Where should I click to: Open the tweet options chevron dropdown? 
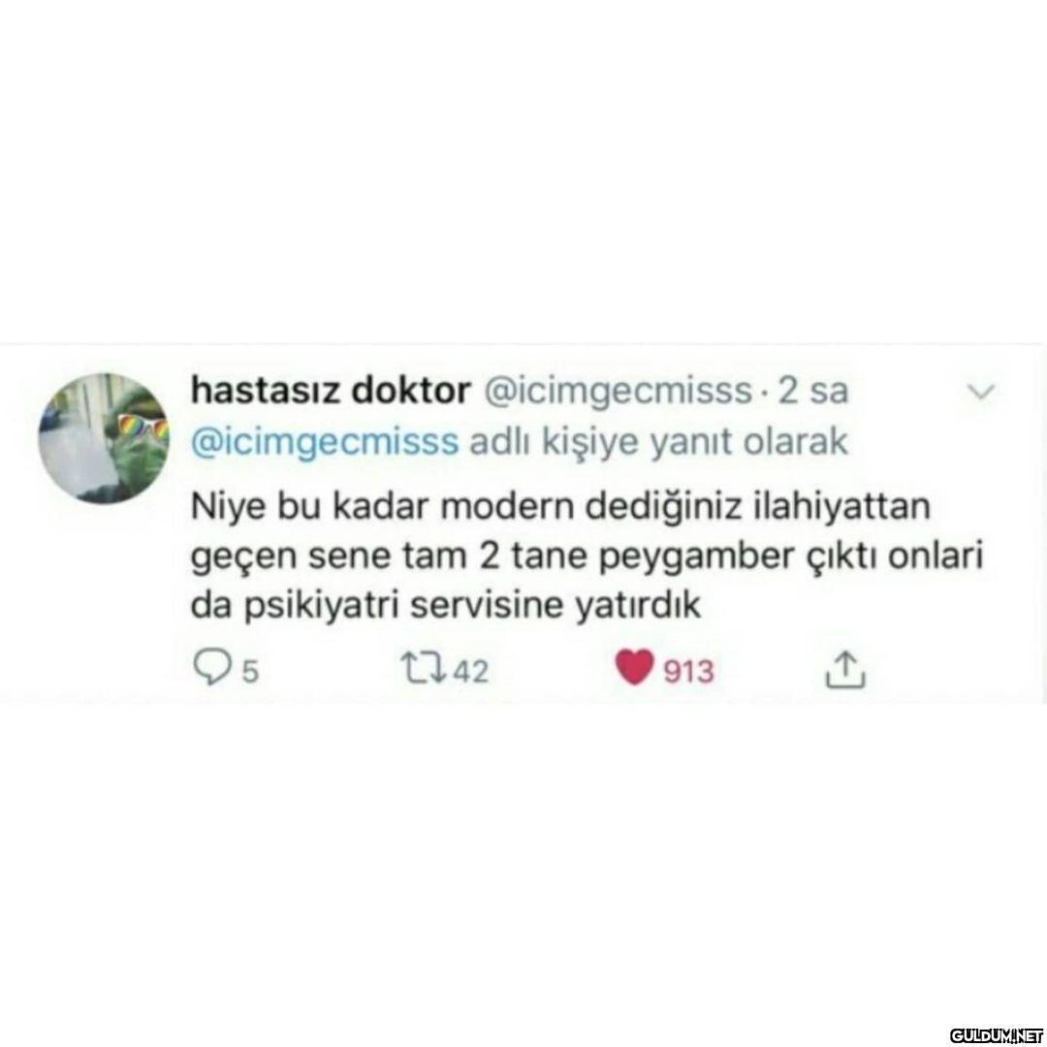[x=981, y=392]
